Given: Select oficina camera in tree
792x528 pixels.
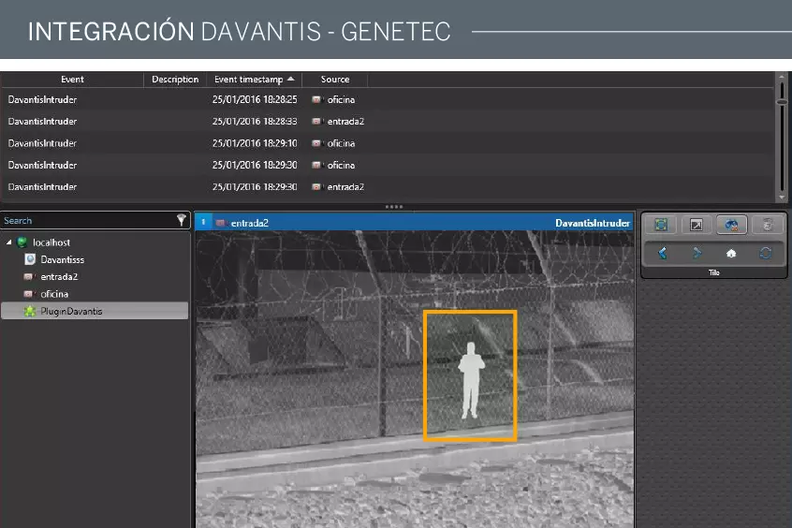Looking at the screenshot, I should point(54,294).
